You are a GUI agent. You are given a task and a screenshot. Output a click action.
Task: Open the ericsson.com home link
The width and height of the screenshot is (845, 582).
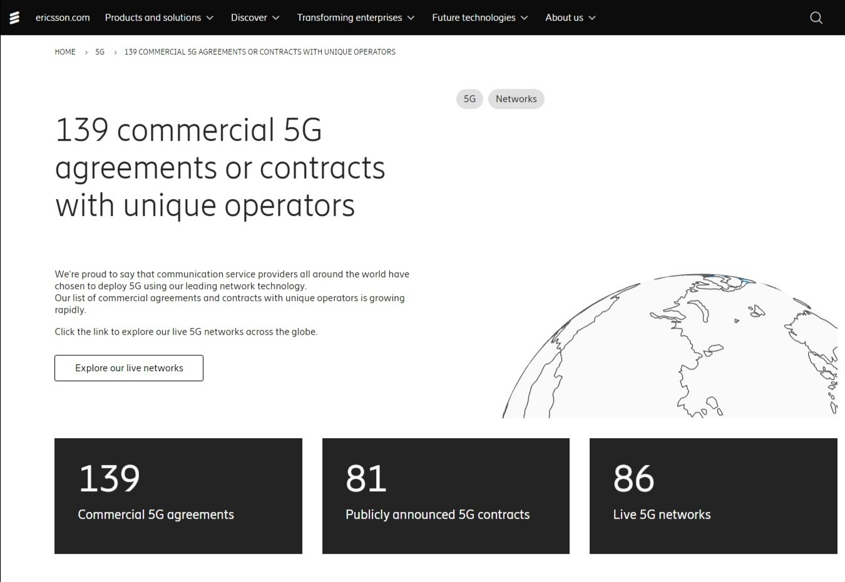[63, 18]
